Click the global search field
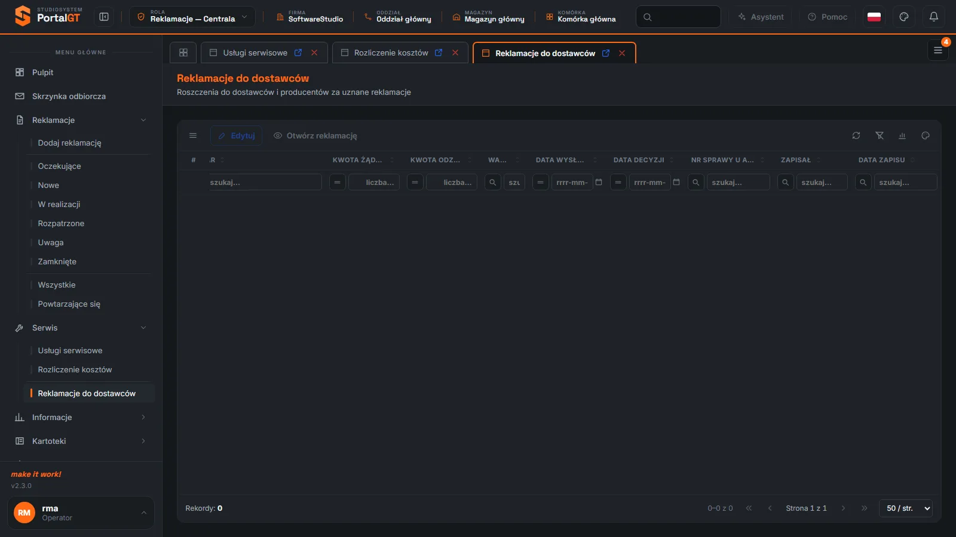 click(678, 17)
